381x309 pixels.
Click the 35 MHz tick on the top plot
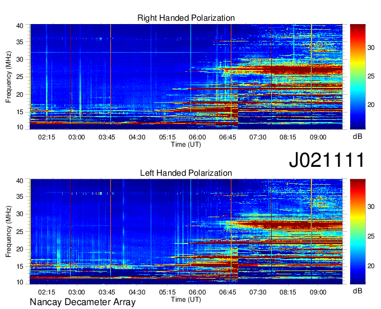coord(20,42)
